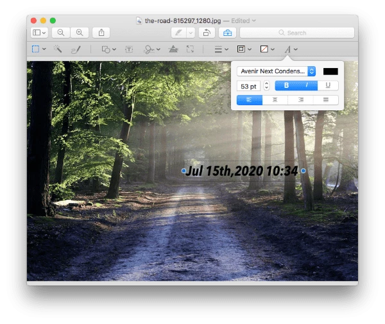The height and width of the screenshot is (324, 385).
Task: Open the selection tools dropdown arrow
Action: (x=44, y=49)
